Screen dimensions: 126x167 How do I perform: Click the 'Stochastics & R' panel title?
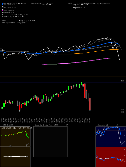[x=103, y=125]
